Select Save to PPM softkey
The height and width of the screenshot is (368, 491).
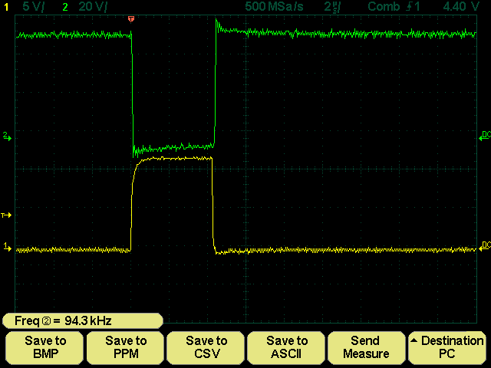125,347
